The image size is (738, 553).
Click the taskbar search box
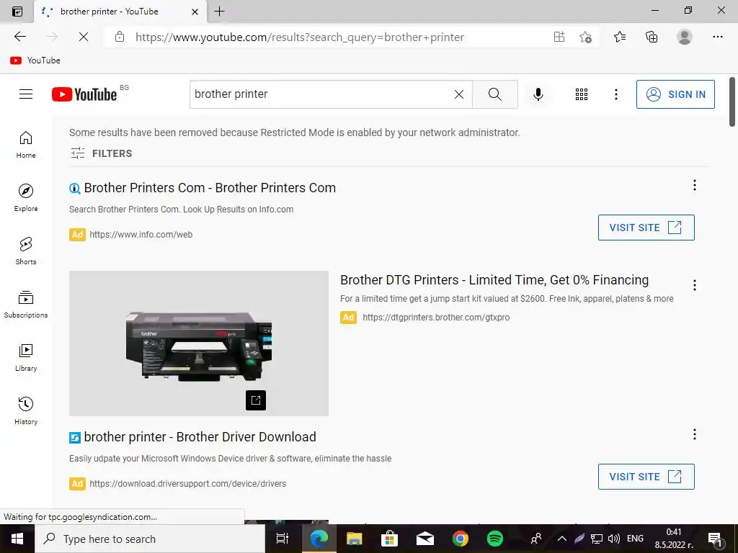(x=150, y=539)
